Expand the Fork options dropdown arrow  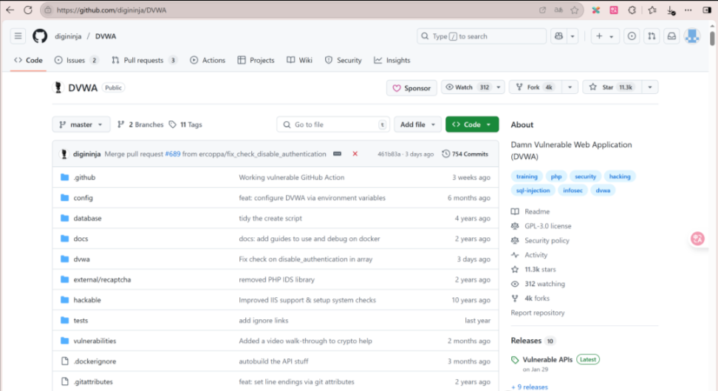[570, 87]
